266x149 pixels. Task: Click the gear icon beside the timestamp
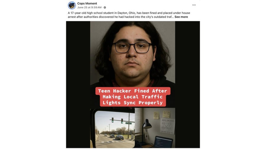[105, 7]
